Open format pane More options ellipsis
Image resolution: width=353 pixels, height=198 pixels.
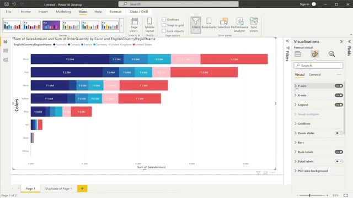[x=339, y=75]
